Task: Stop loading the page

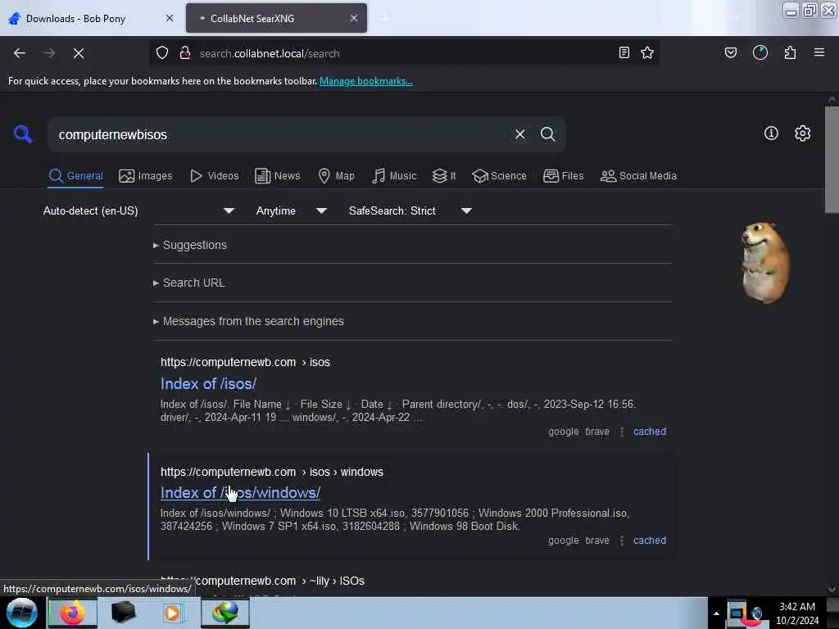Action: pos(78,53)
